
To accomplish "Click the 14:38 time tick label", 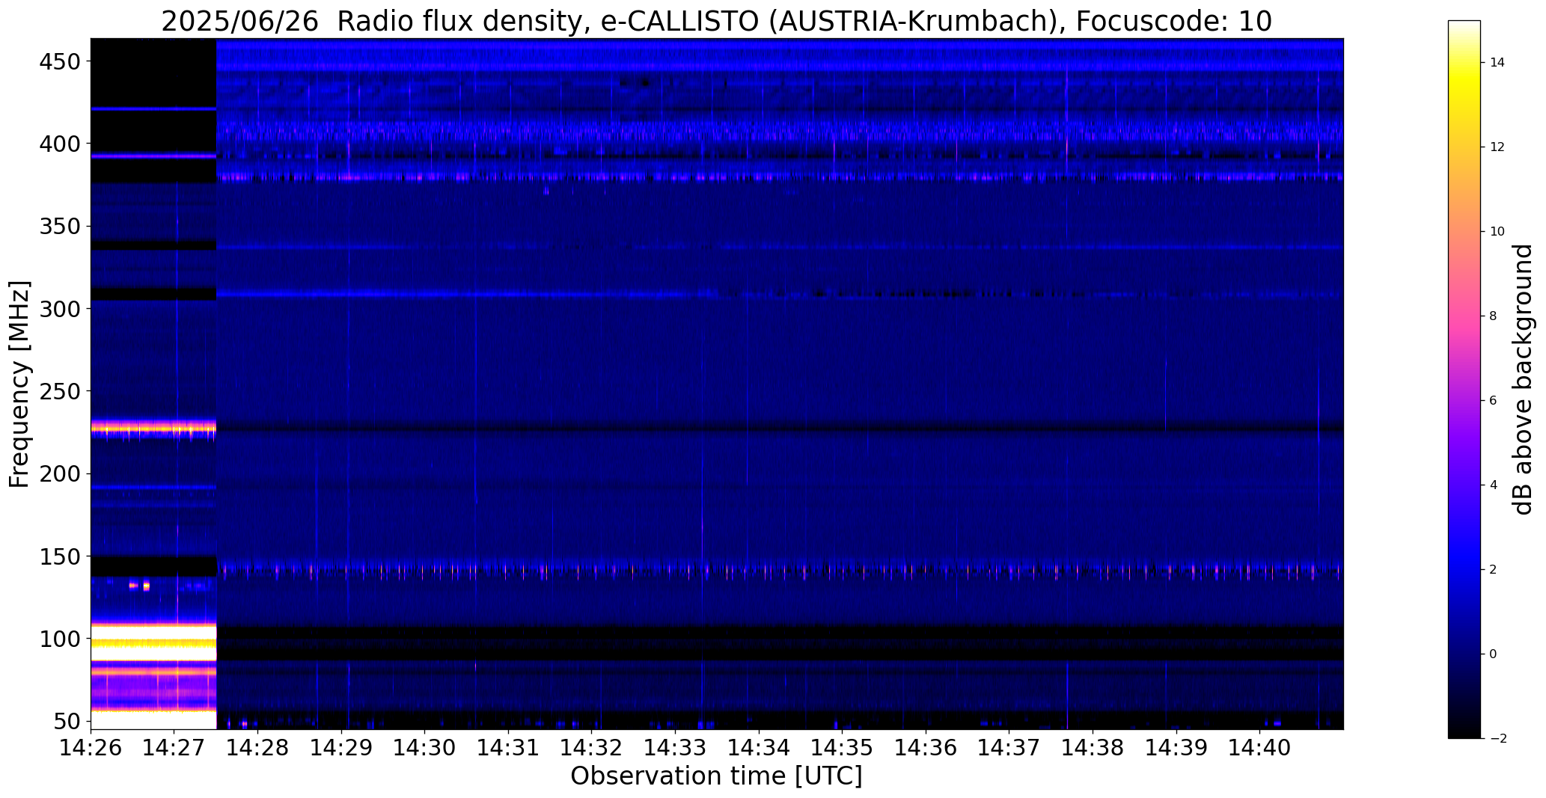I will 1093,747.
